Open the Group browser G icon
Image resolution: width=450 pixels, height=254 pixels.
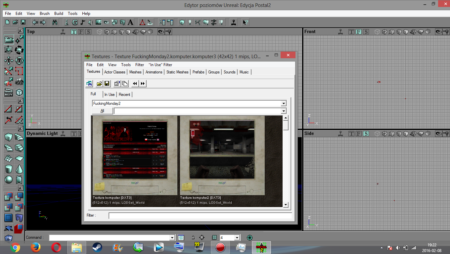tap(74, 22)
